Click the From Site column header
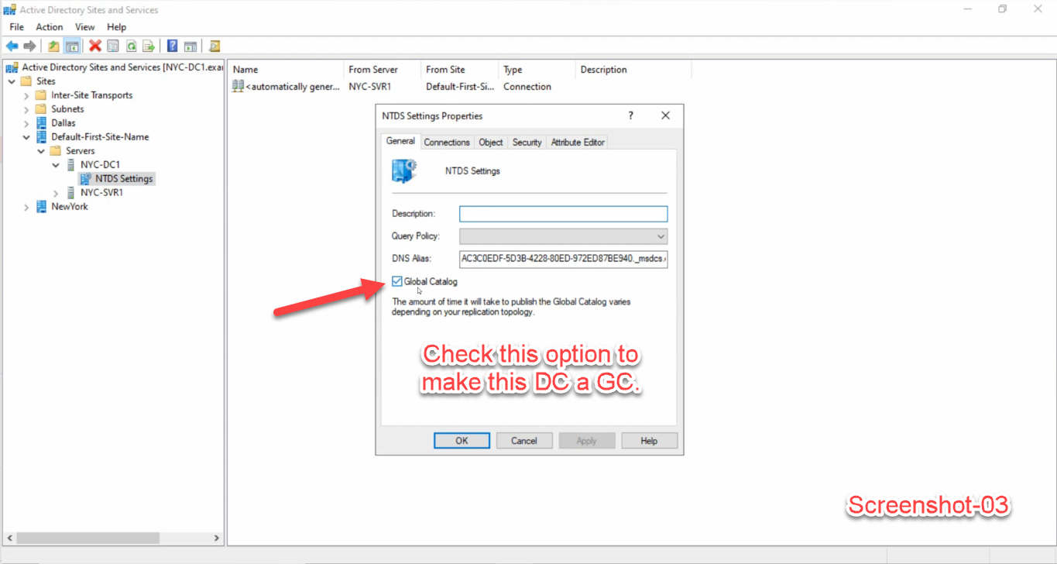1057x564 pixels. click(x=460, y=70)
